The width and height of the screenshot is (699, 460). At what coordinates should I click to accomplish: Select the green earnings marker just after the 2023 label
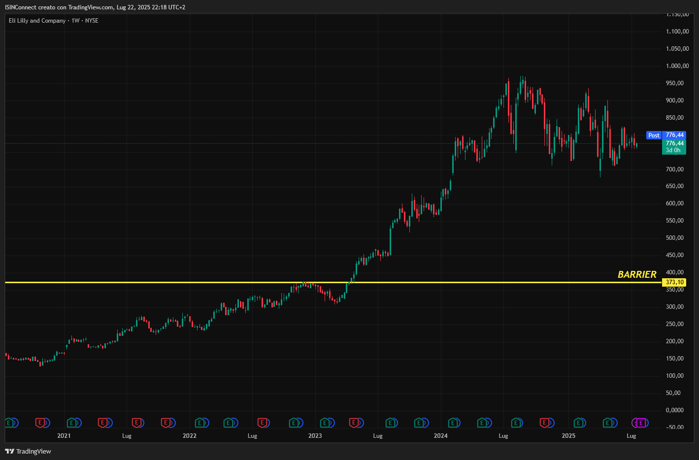[x=325, y=423]
